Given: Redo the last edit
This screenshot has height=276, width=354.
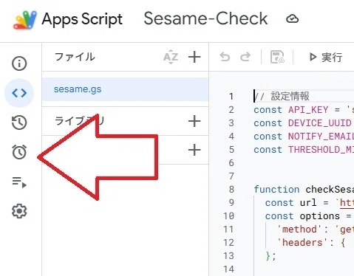Looking at the screenshot, I should click(x=245, y=57).
